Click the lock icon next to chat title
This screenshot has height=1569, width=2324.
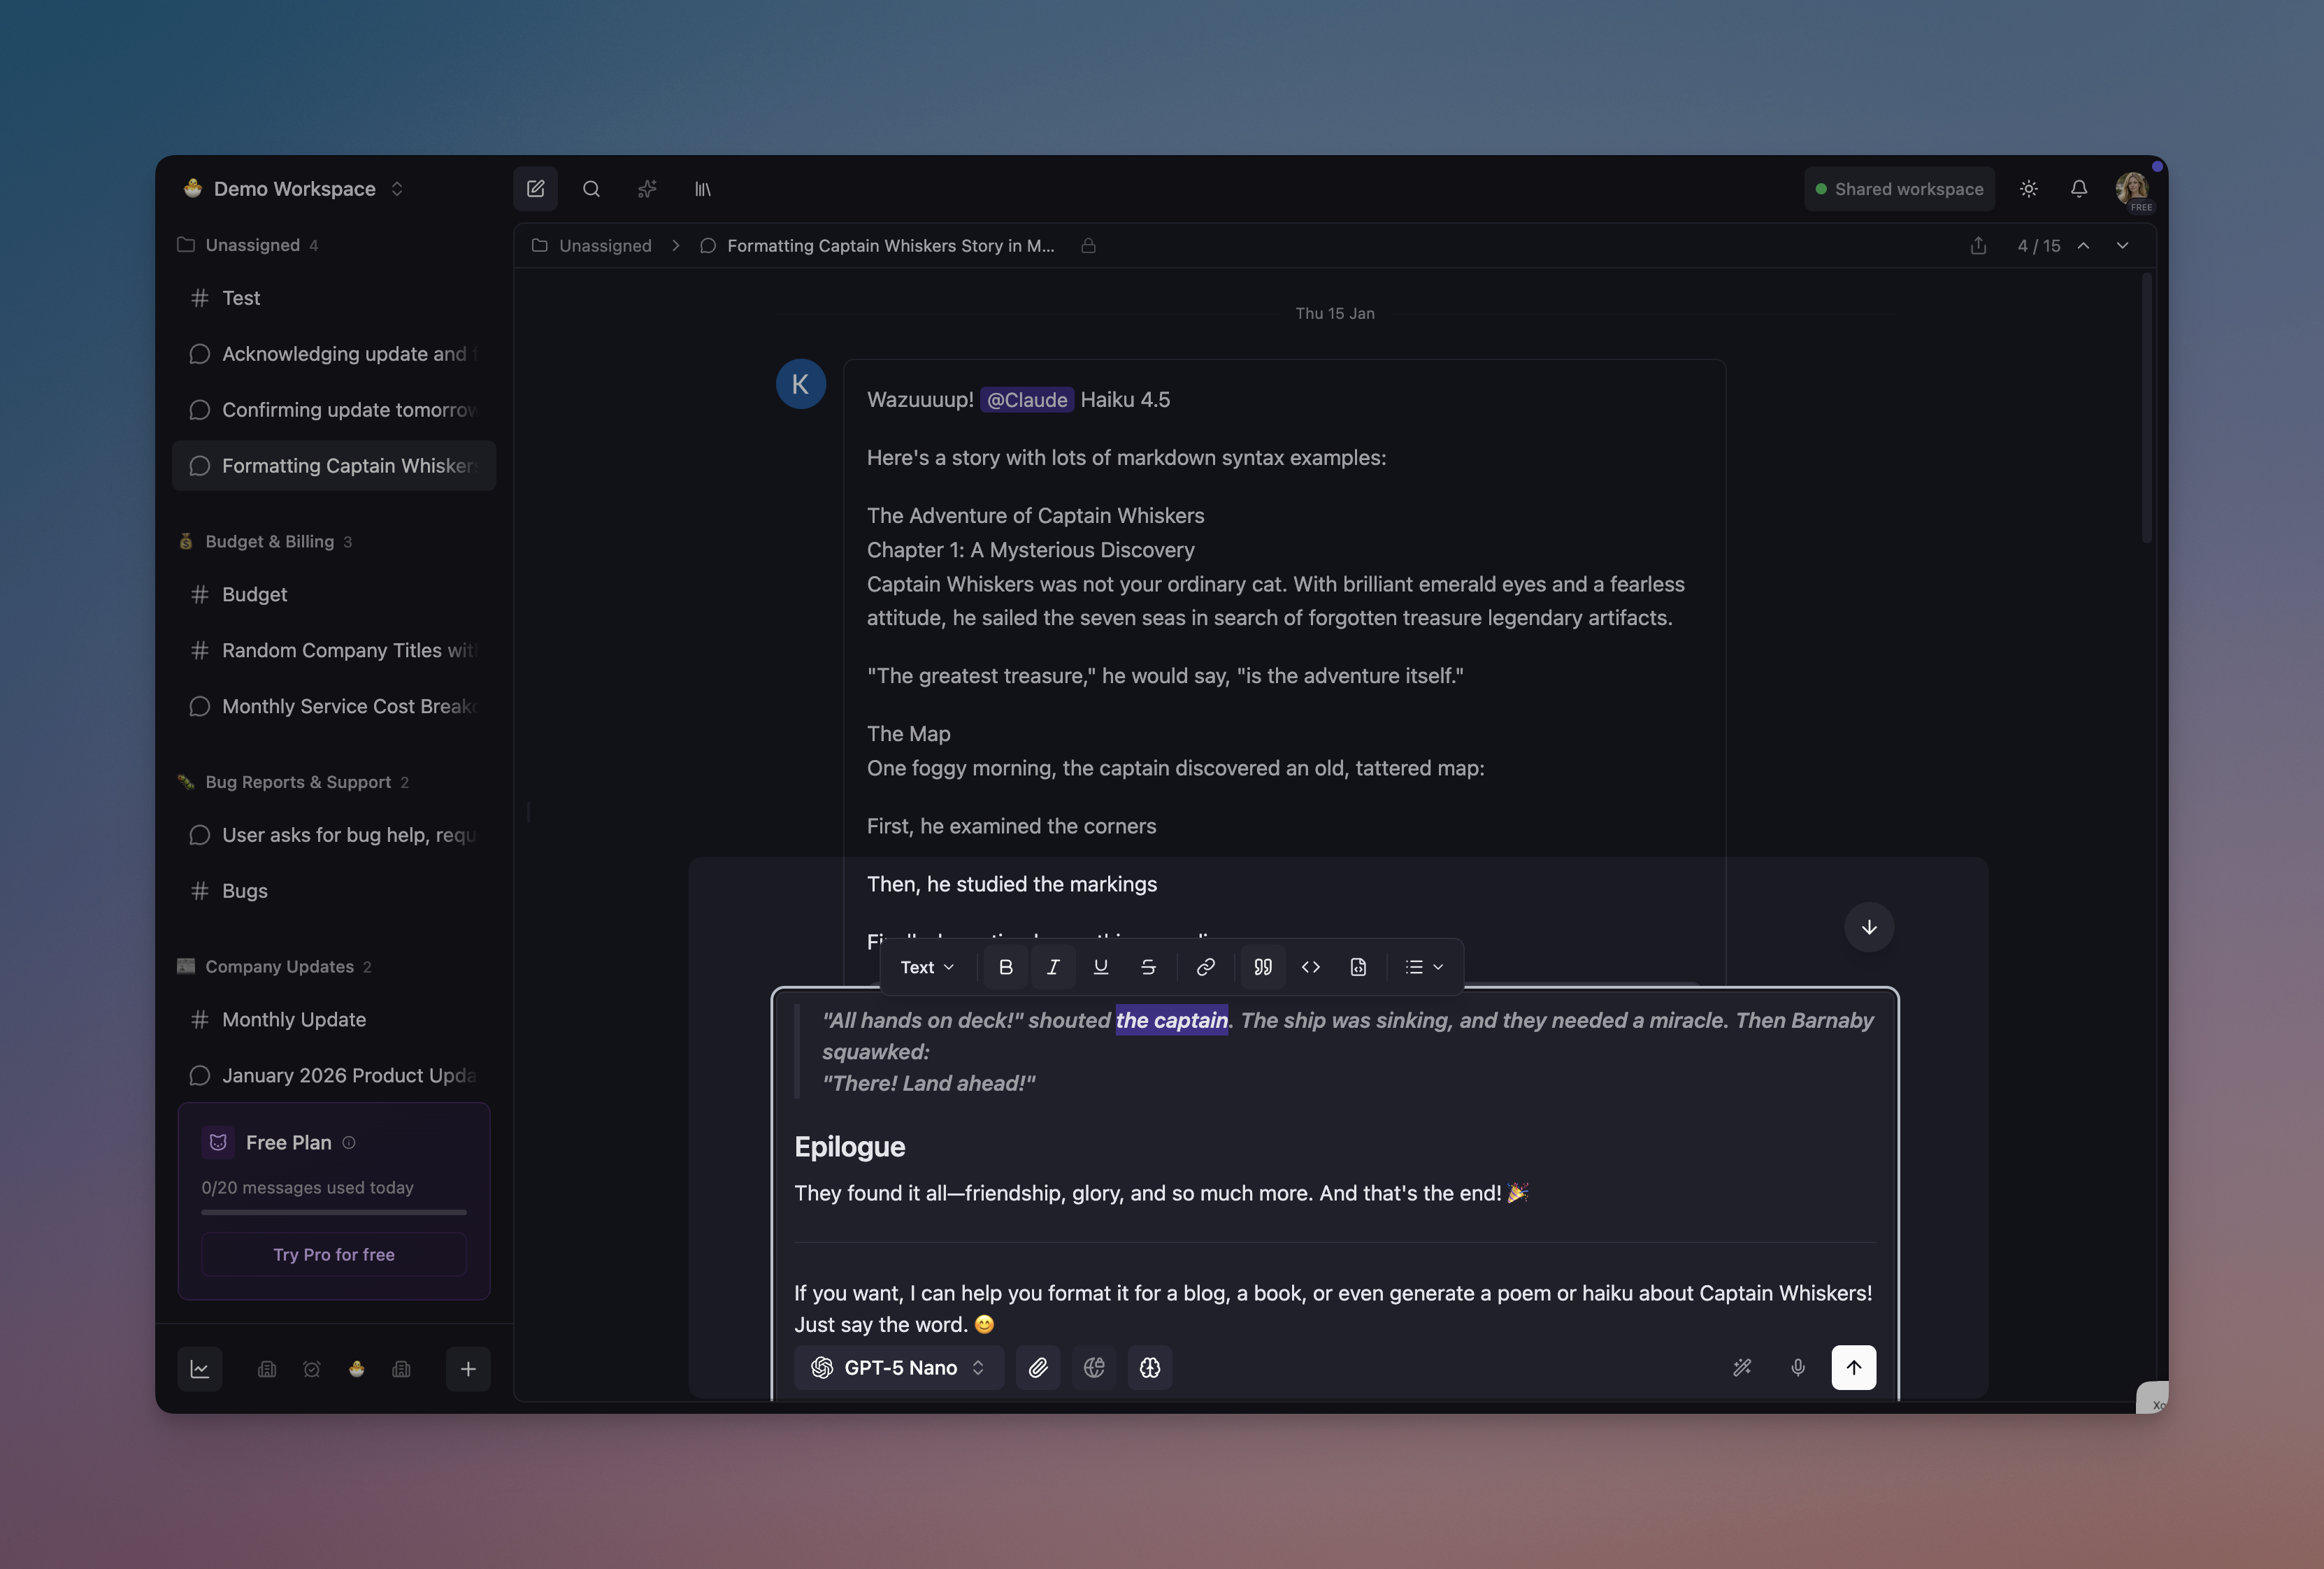(1088, 246)
